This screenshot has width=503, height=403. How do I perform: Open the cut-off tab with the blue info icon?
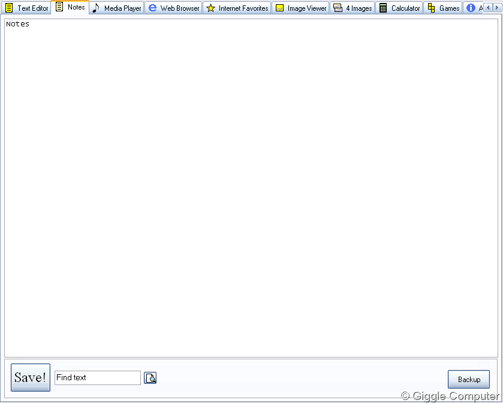coord(473,8)
